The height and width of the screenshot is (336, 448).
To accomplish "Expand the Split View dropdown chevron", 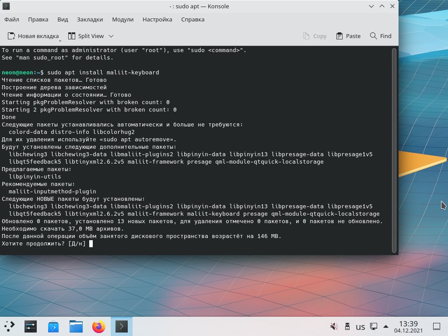I will [x=111, y=36].
